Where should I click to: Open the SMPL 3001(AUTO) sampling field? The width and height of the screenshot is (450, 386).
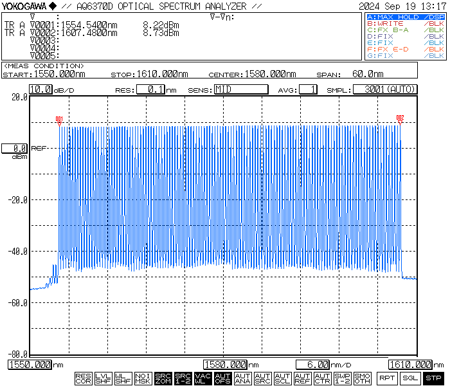385,89
